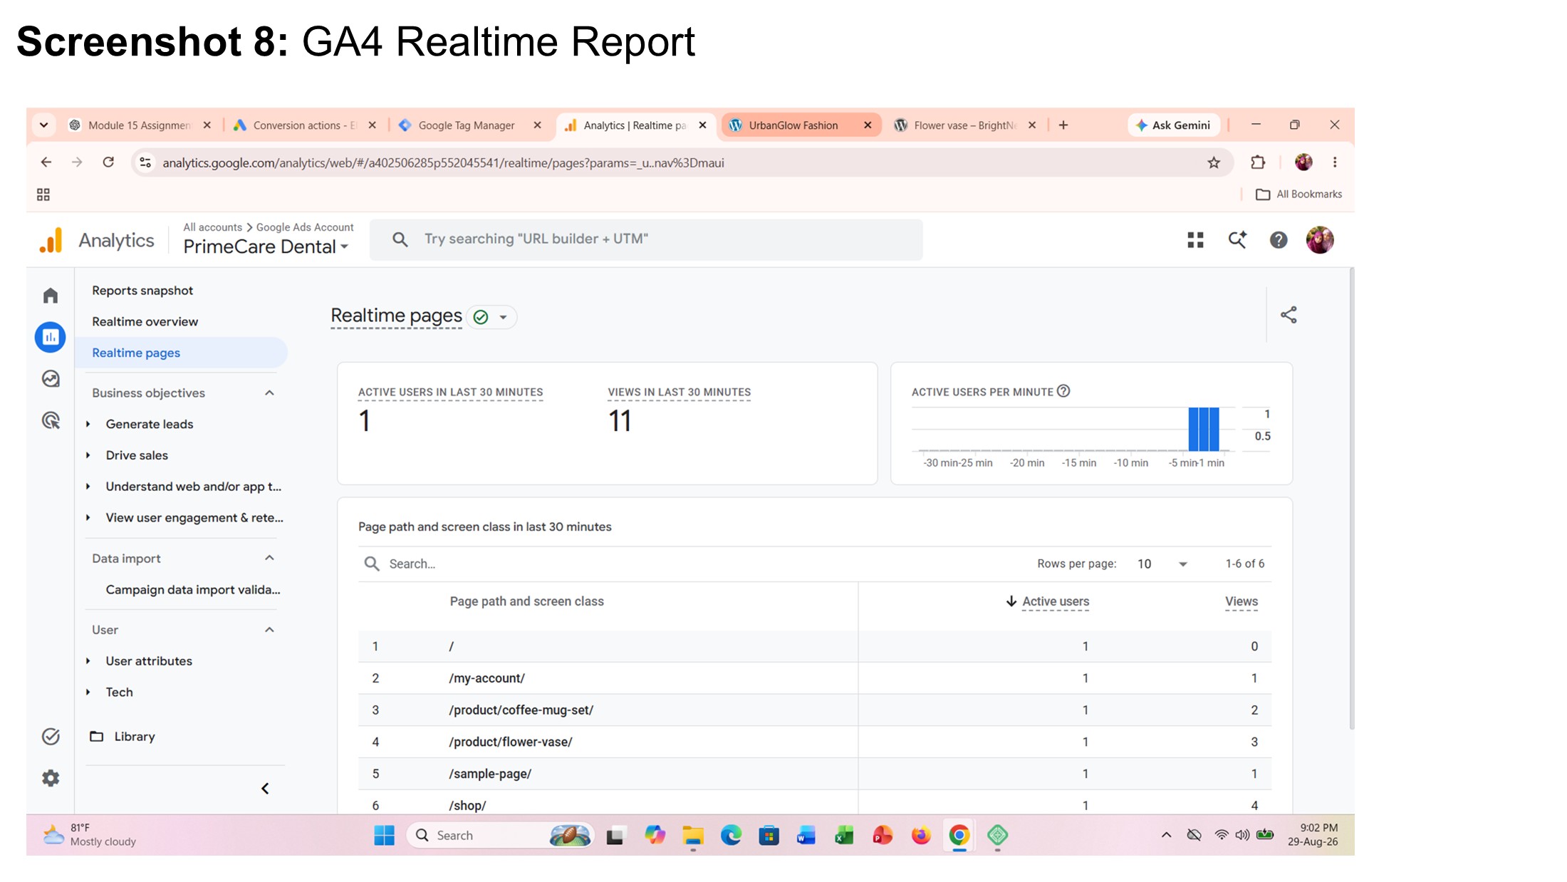Collapse the Business objectives section
Image resolution: width=1567 pixels, height=882 pixels.
coord(269,393)
